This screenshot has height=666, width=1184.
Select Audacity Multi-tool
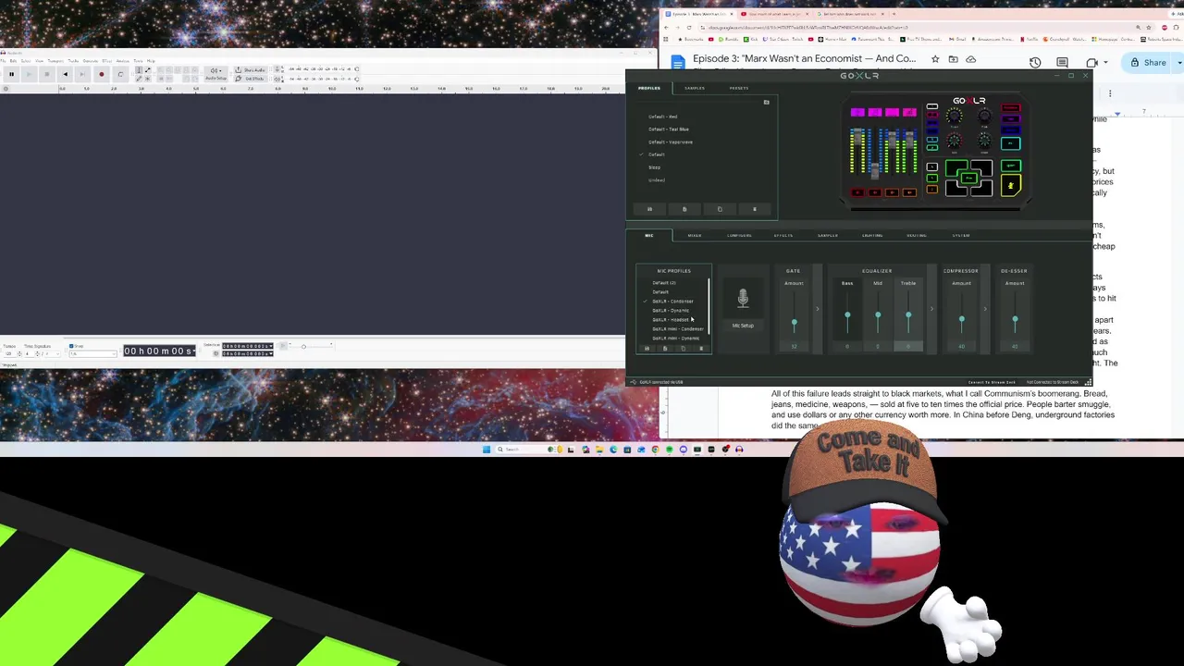point(148,79)
